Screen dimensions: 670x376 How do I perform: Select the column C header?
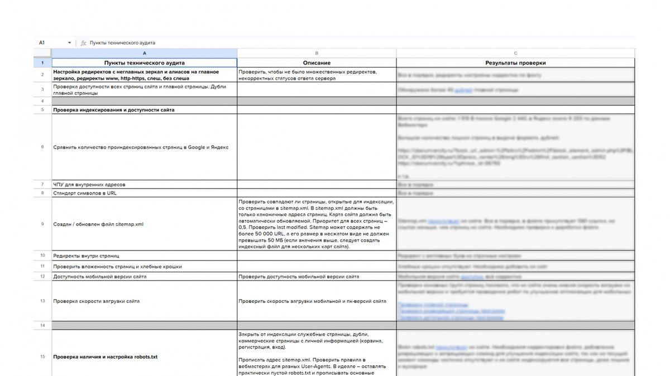pyautogui.click(x=516, y=53)
